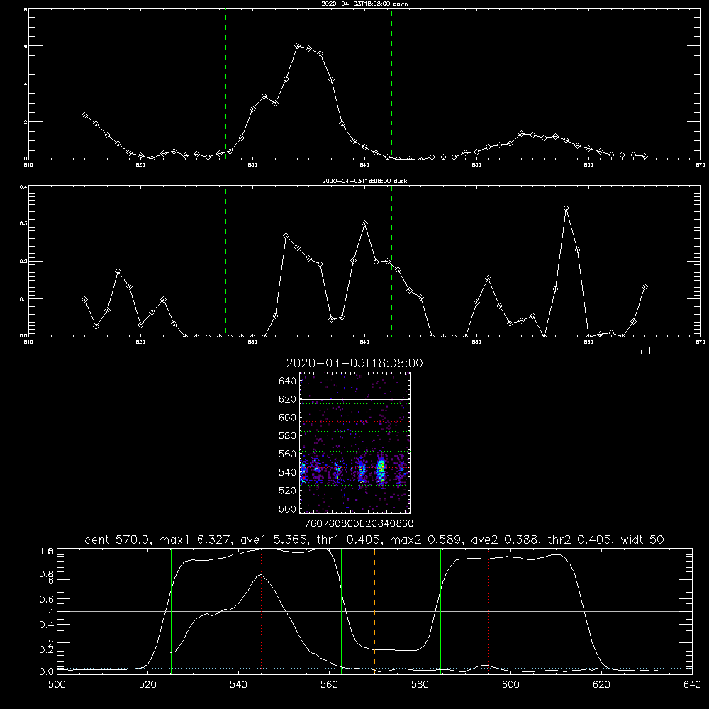Click the right green dashed line in the dusk plot
The image size is (709, 709).
click(x=391, y=262)
